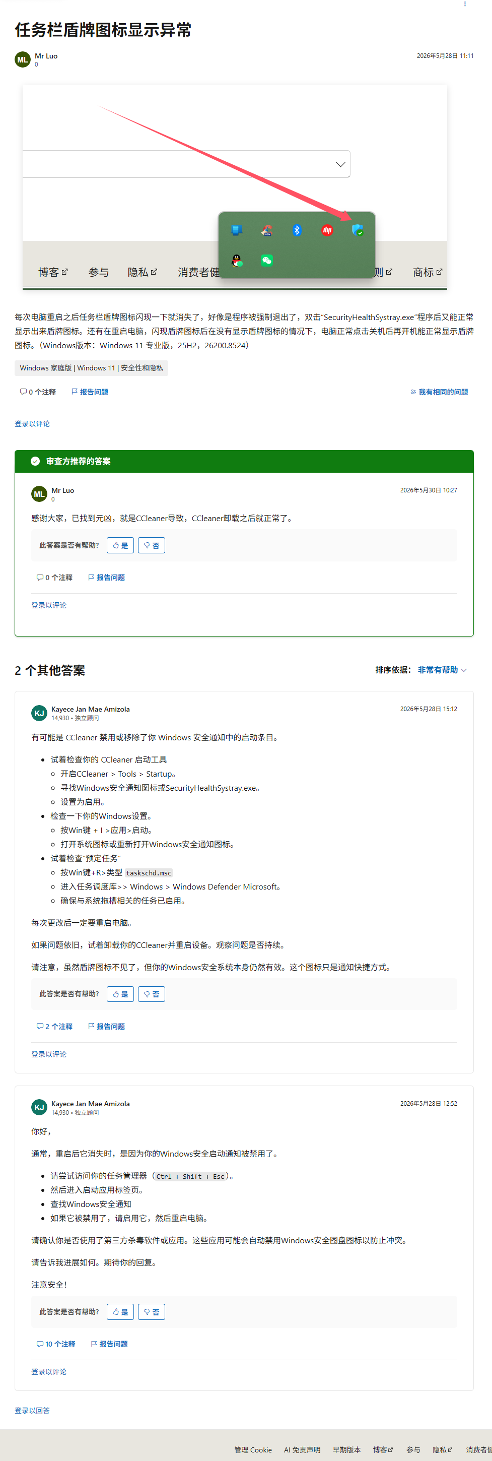The width and height of the screenshot is (492, 1461).
Task: Vote 否 on the 12:52 answer
Action: click(152, 1312)
